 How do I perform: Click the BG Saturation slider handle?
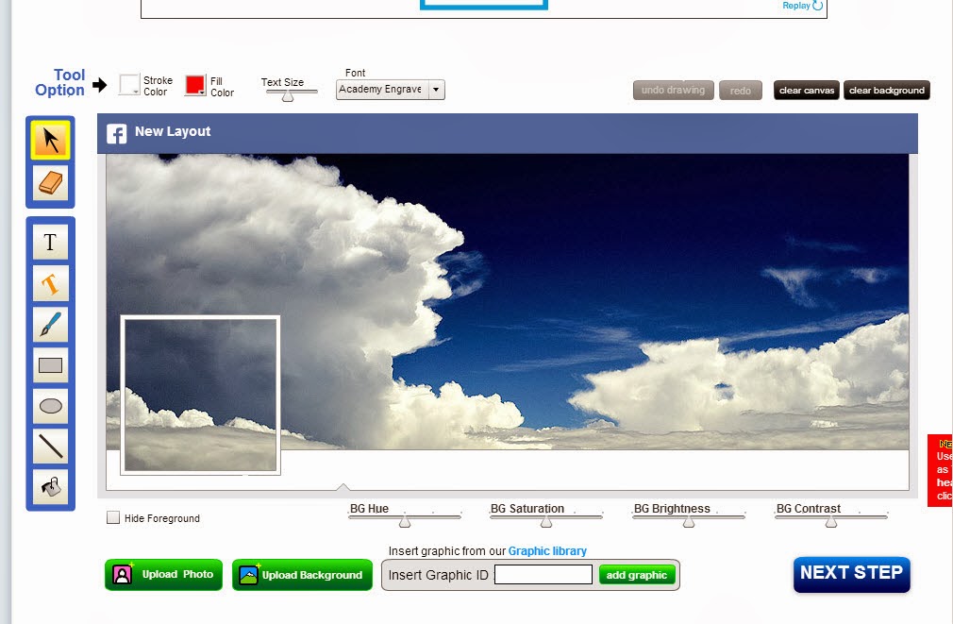point(546,521)
